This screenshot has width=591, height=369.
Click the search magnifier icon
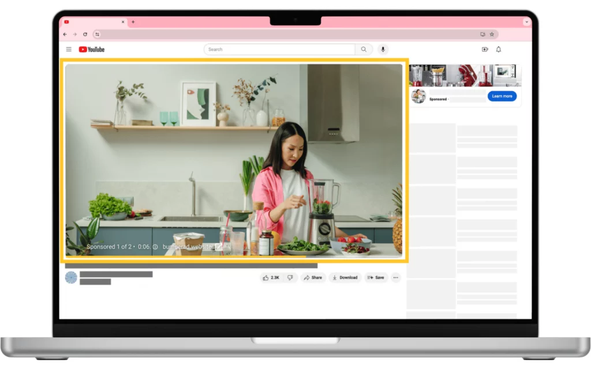point(364,49)
